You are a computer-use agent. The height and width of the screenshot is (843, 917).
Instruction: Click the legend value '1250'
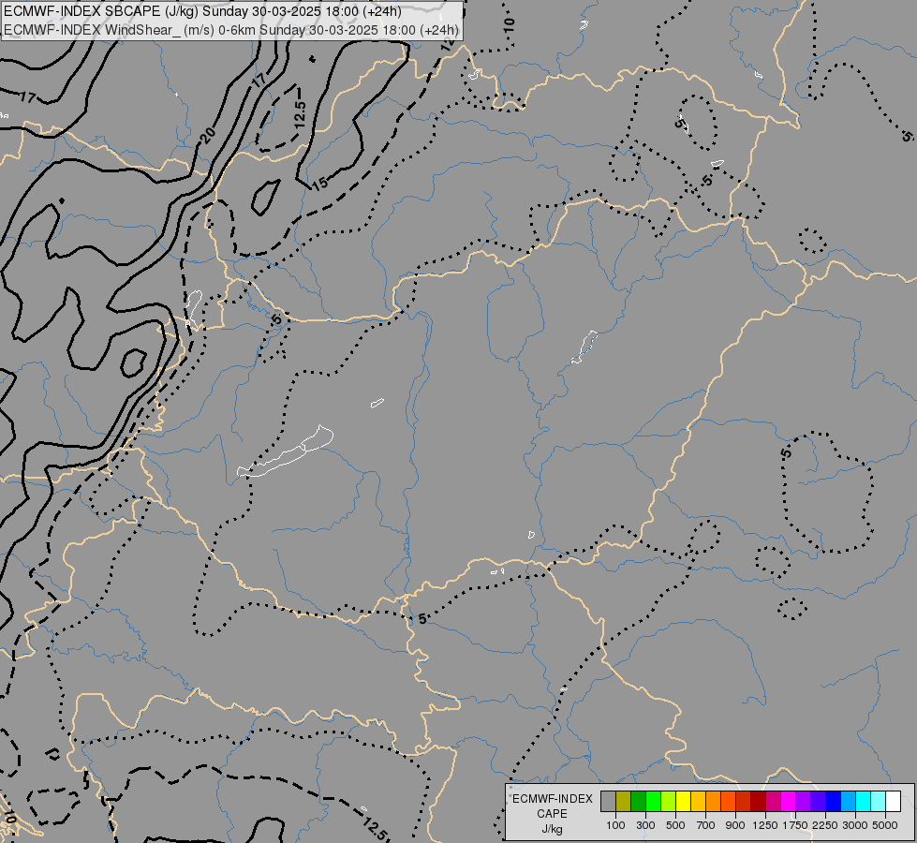click(x=765, y=825)
